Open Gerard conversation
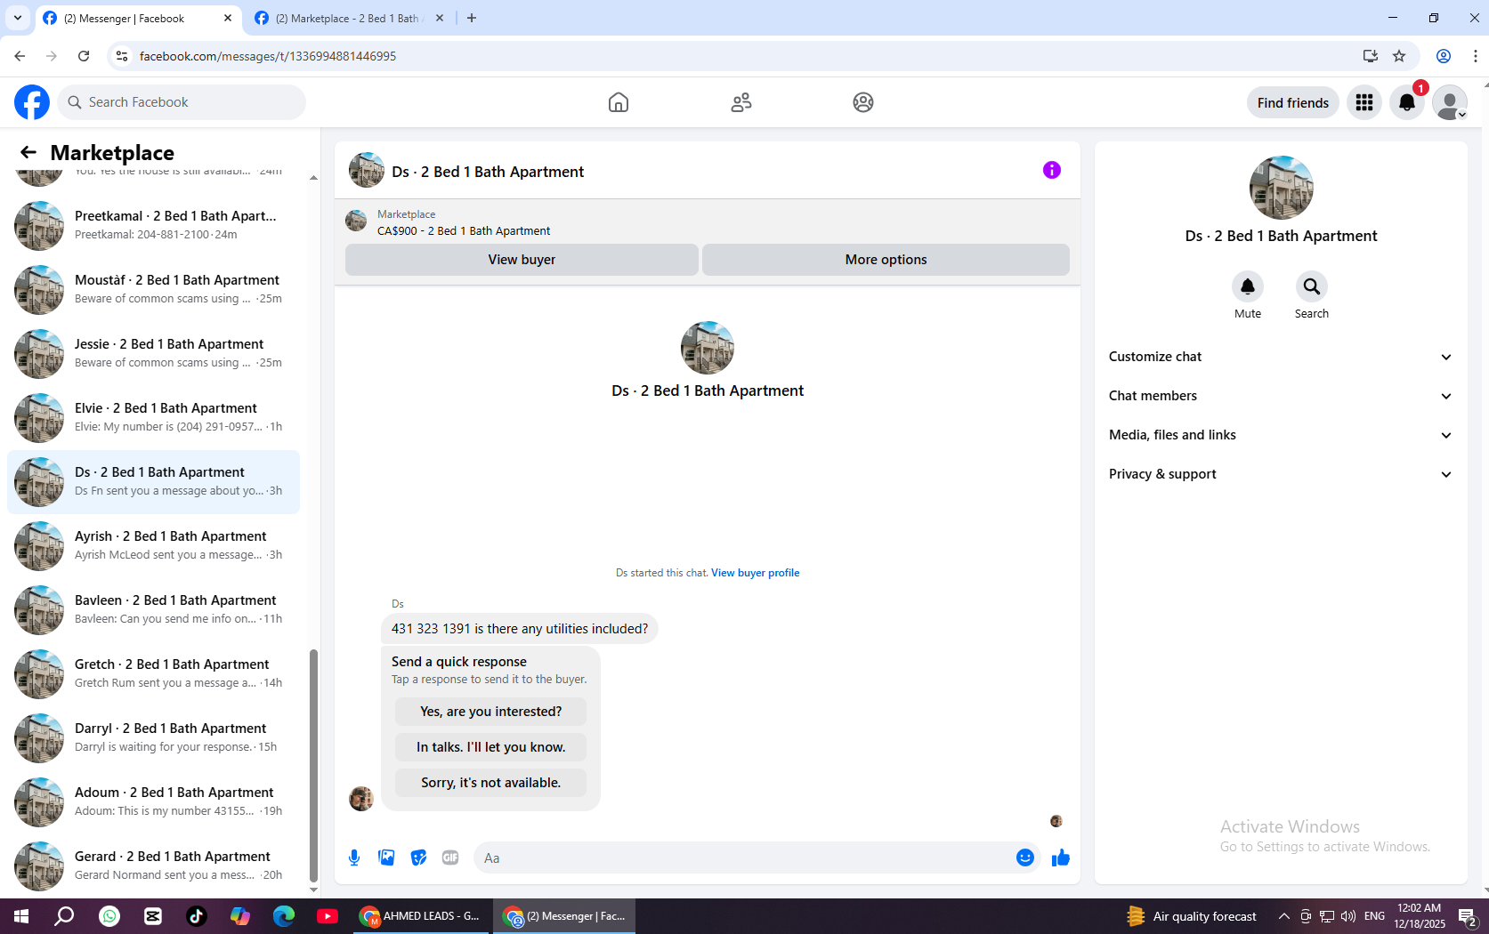Viewport: 1489px width, 934px height. point(154,866)
